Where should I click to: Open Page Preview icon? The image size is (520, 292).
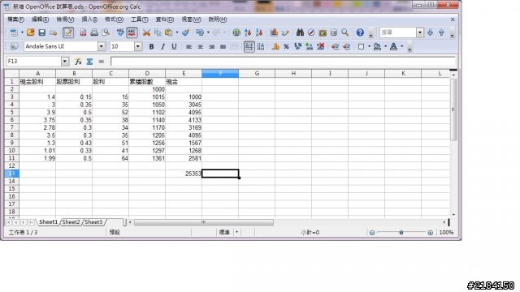(x=106, y=32)
